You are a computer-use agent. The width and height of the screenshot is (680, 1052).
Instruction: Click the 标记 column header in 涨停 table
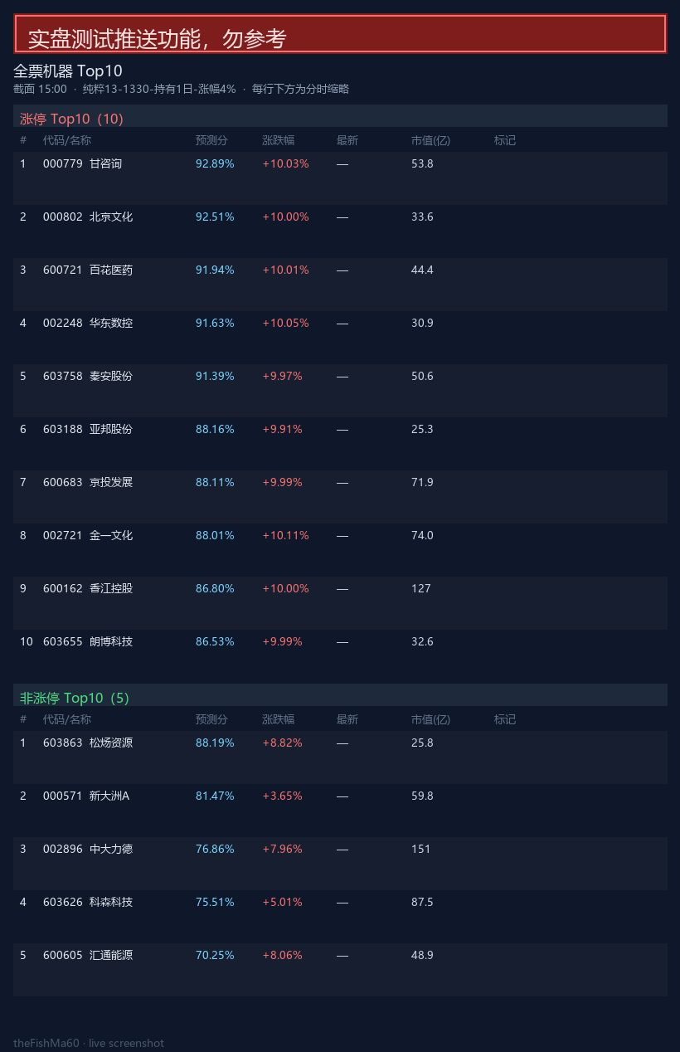pos(505,140)
